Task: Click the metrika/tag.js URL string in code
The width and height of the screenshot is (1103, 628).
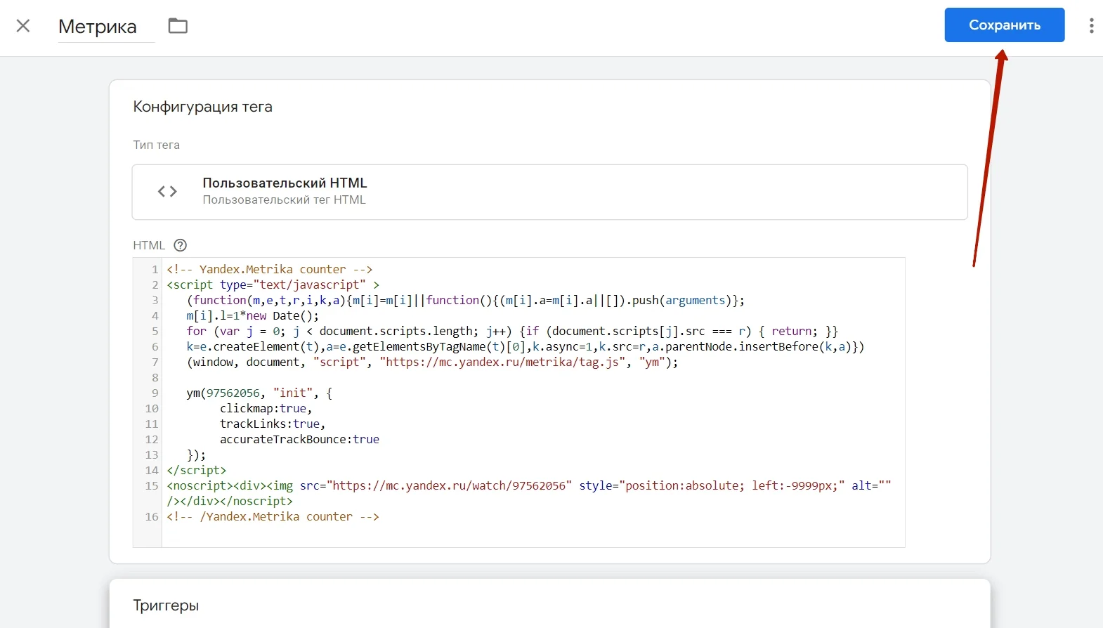Action: [503, 362]
